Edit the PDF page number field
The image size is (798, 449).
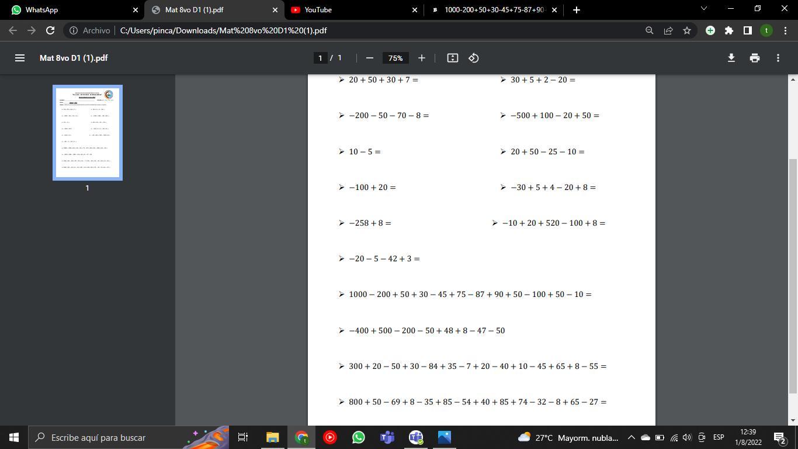click(320, 58)
